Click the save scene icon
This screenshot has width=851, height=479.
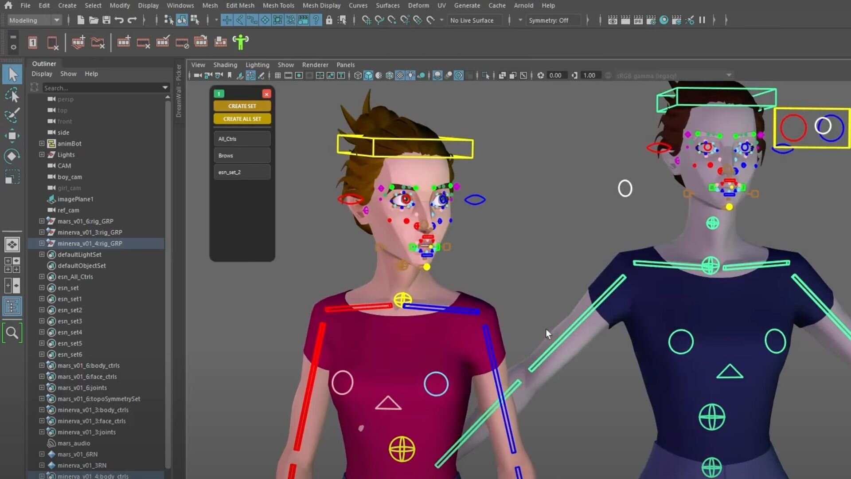pyautogui.click(x=106, y=20)
